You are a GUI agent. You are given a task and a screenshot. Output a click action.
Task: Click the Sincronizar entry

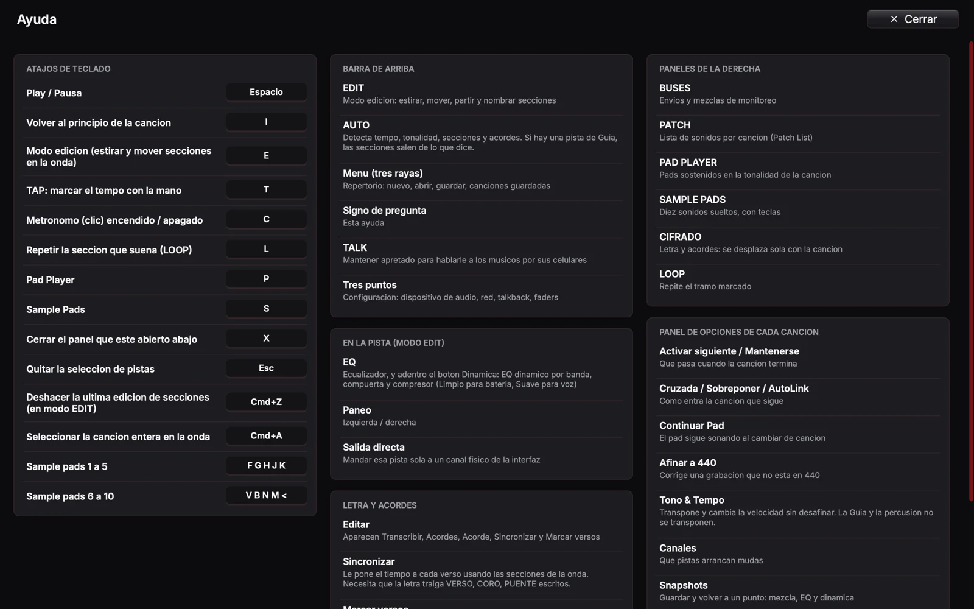482,572
